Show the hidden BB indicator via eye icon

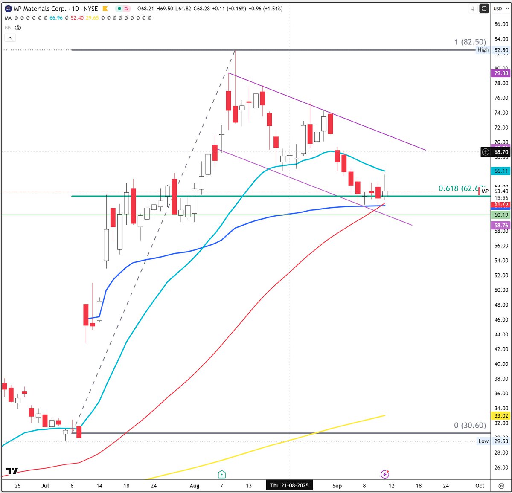18,28
